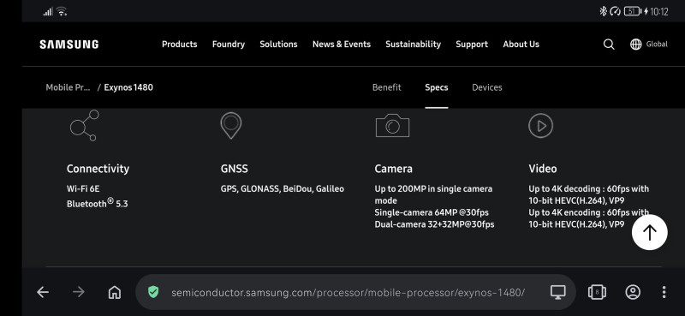Open the Support menu
685x316 pixels.
(x=472, y=45)
